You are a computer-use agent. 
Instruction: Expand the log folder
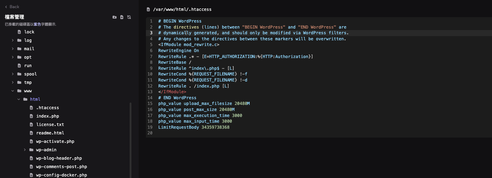pos(13,40)
